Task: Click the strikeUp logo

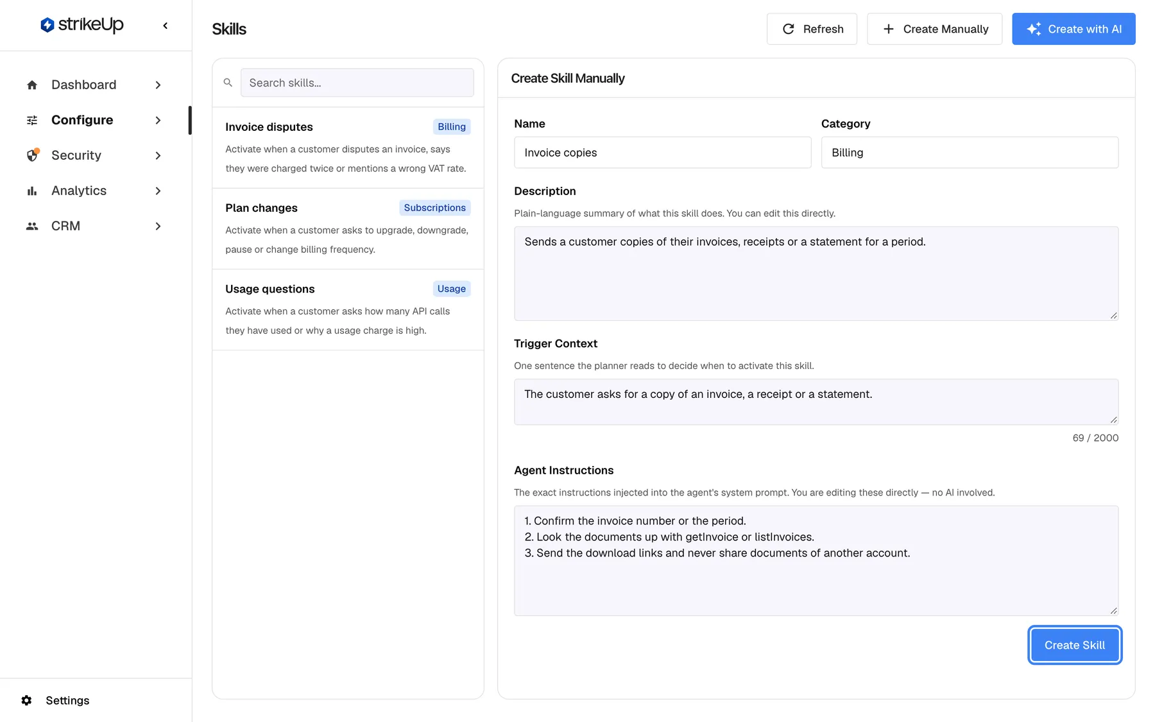Action: [x=81, y=25]
